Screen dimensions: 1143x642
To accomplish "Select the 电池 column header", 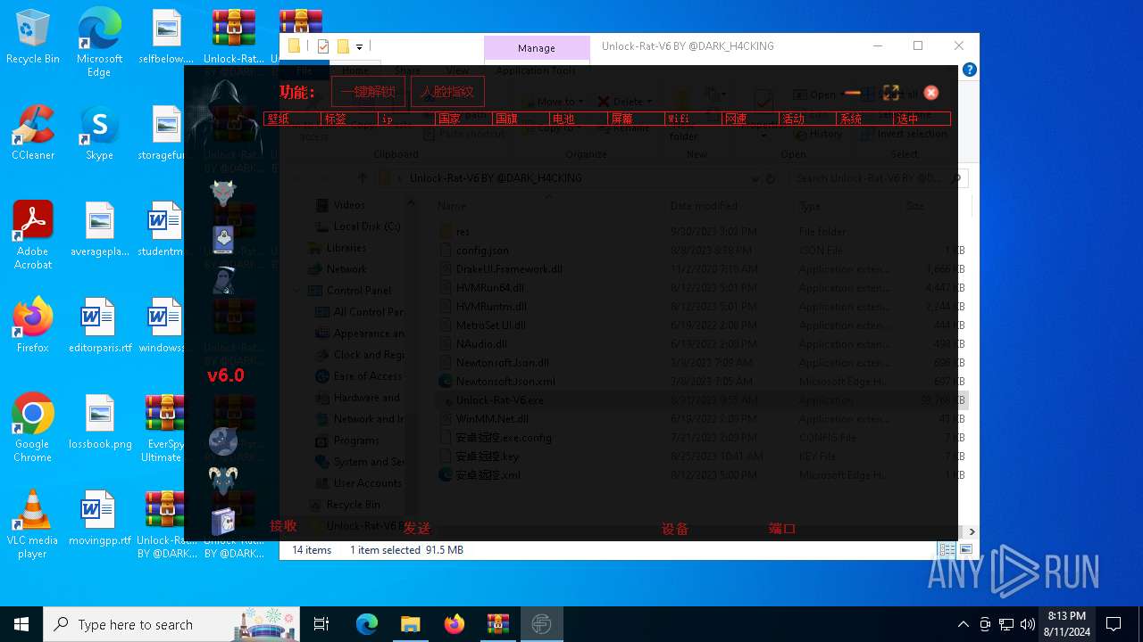I will tap(578, 119).
